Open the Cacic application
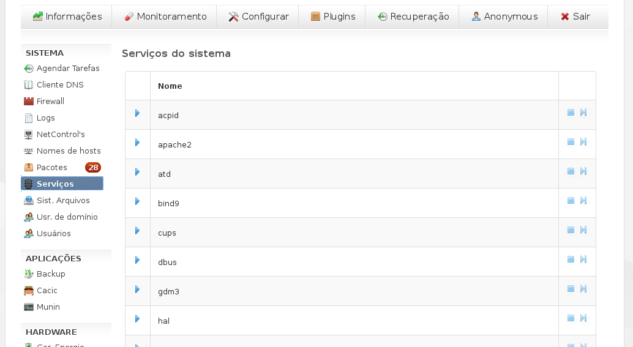633x347 pixels. click(41, 291)
